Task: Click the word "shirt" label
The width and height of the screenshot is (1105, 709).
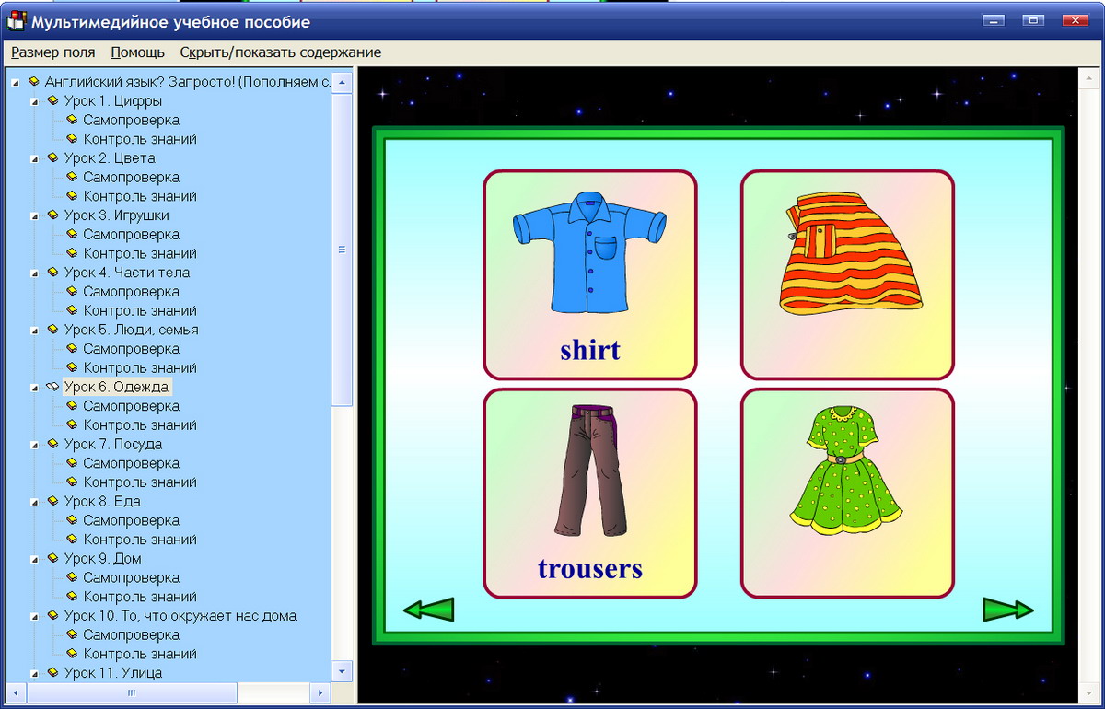Action: [x=590, y=350]
